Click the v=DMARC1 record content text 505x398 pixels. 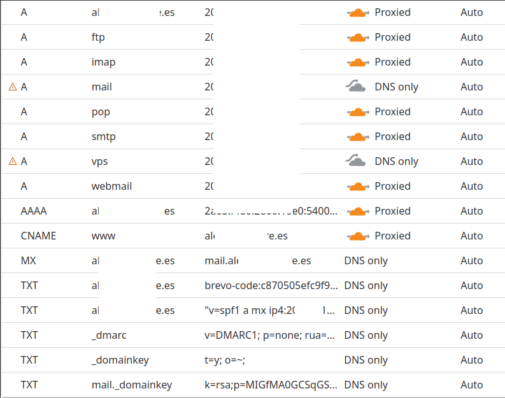[x=270, y=335]
